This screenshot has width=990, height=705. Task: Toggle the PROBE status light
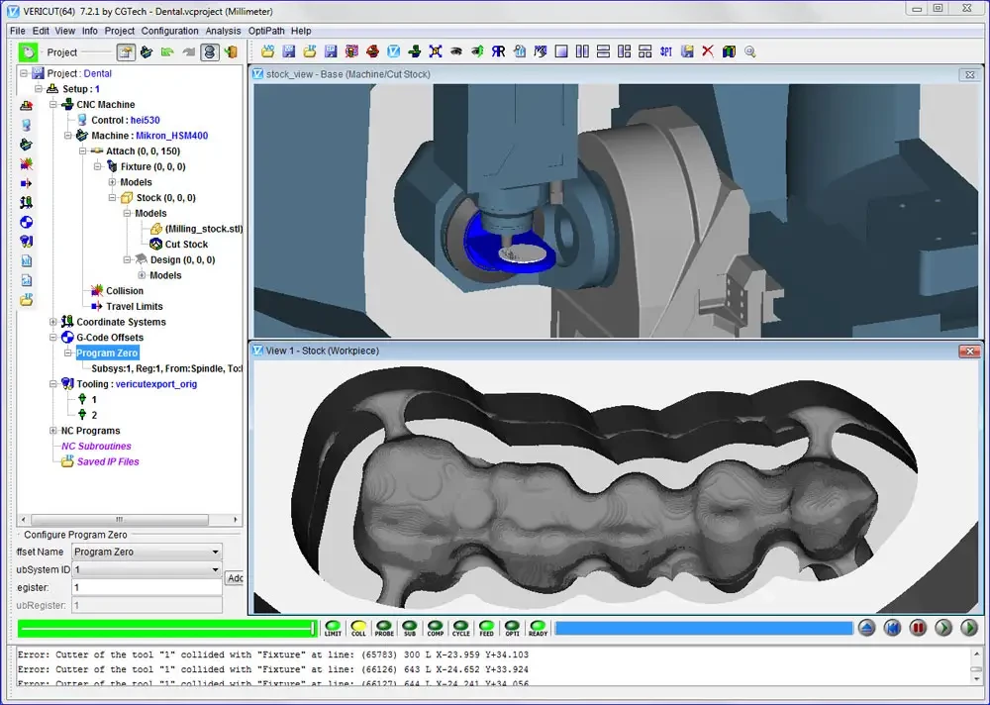pos(384,628)
